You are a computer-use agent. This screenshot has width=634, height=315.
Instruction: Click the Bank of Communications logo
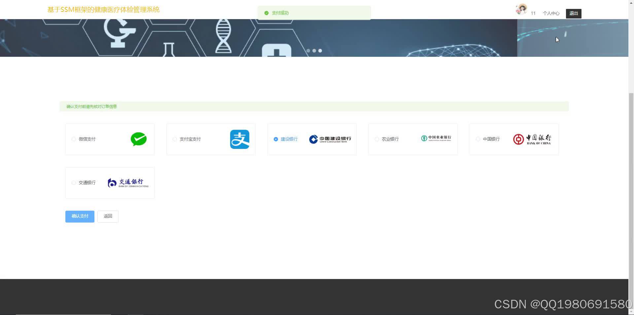tap(128, 183)
